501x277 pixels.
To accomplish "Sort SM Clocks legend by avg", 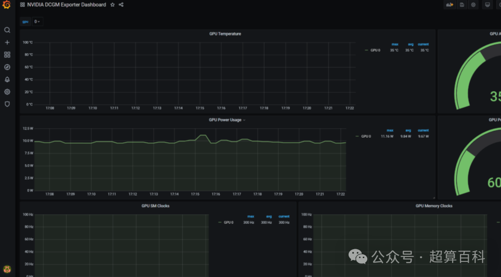I will click(x=269, y=217).
